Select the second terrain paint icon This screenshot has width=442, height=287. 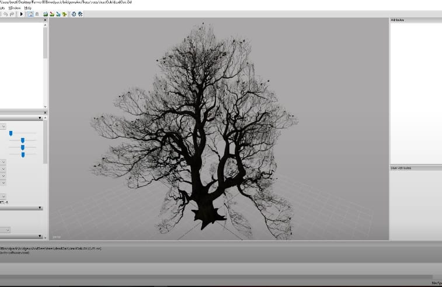(51, 14)
